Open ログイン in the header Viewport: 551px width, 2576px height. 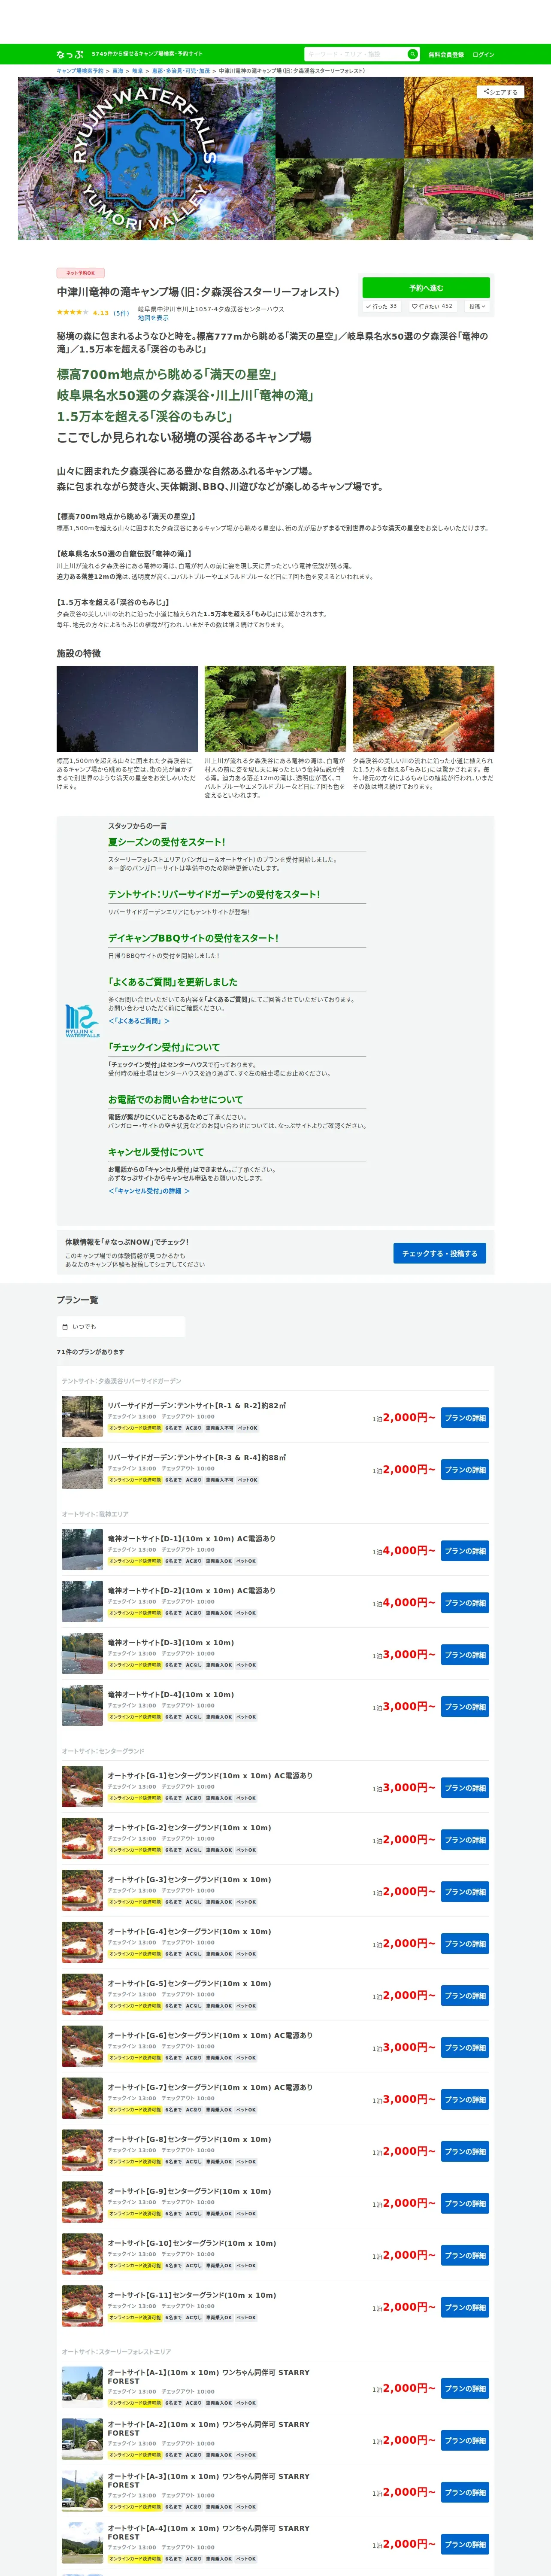pyautogui.click(x=483, y=55)
